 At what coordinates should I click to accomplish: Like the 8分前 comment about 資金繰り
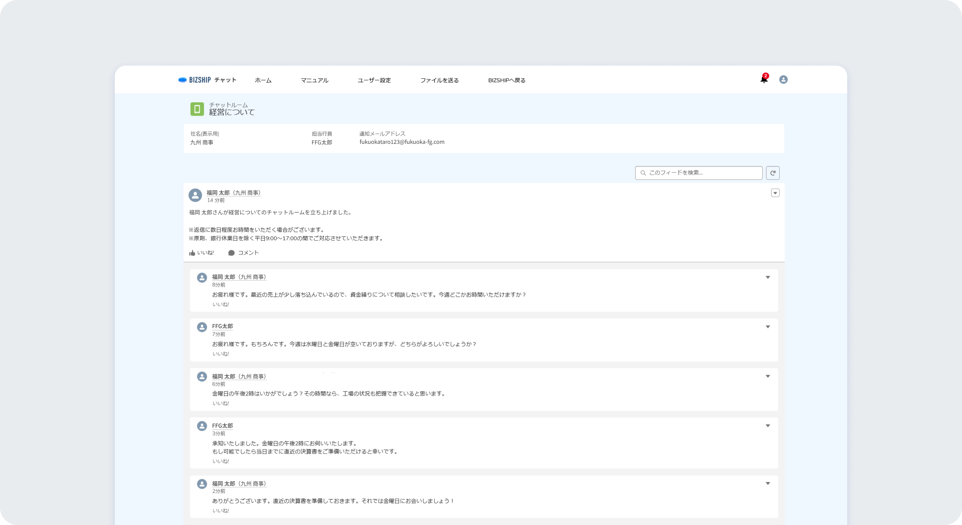coord(221,305)
